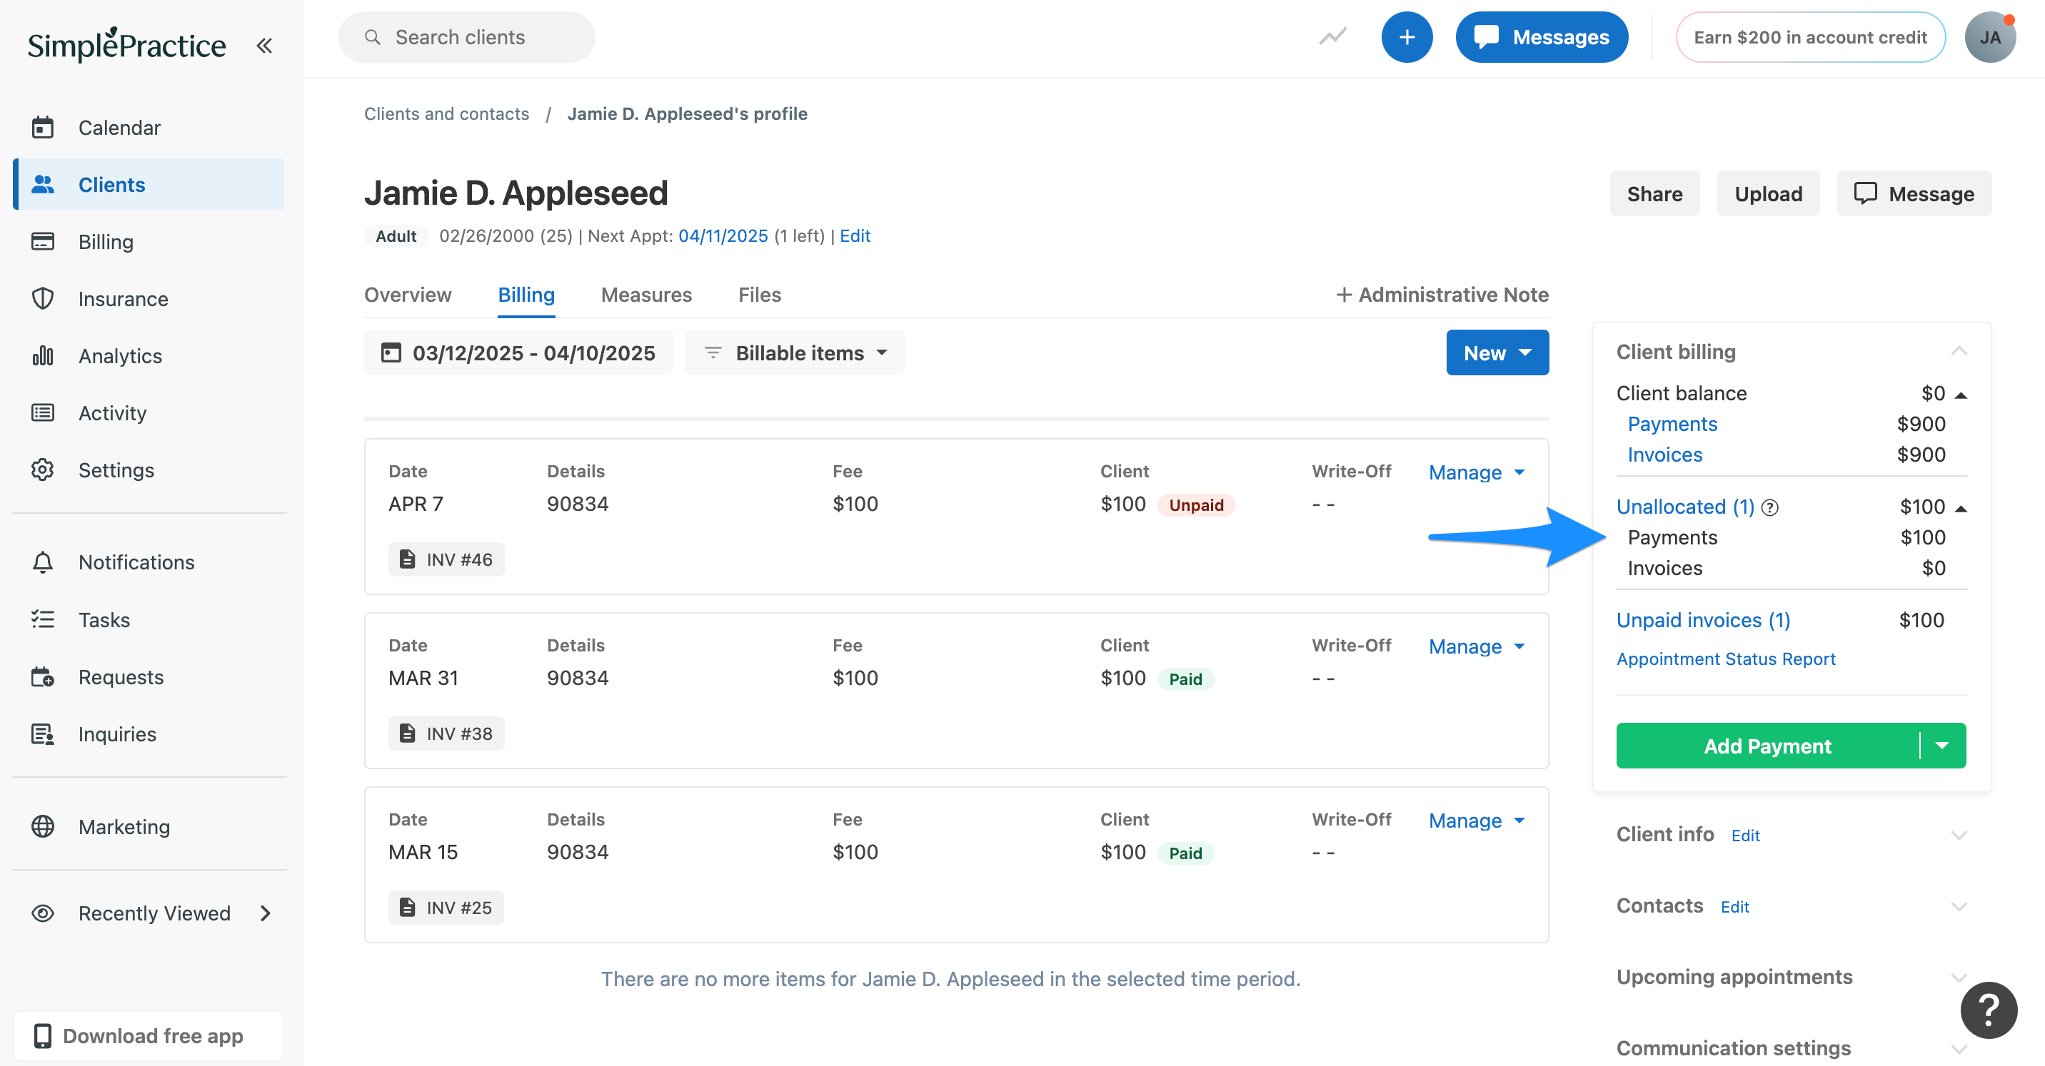
Task: Open Notifications via the bell icon
Action: (x=42, y=562)
